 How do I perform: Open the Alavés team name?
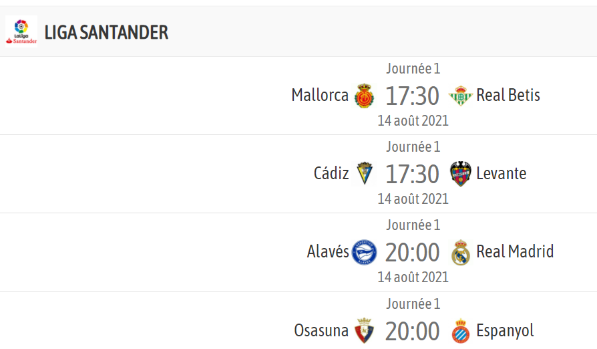tap(328, 251)
